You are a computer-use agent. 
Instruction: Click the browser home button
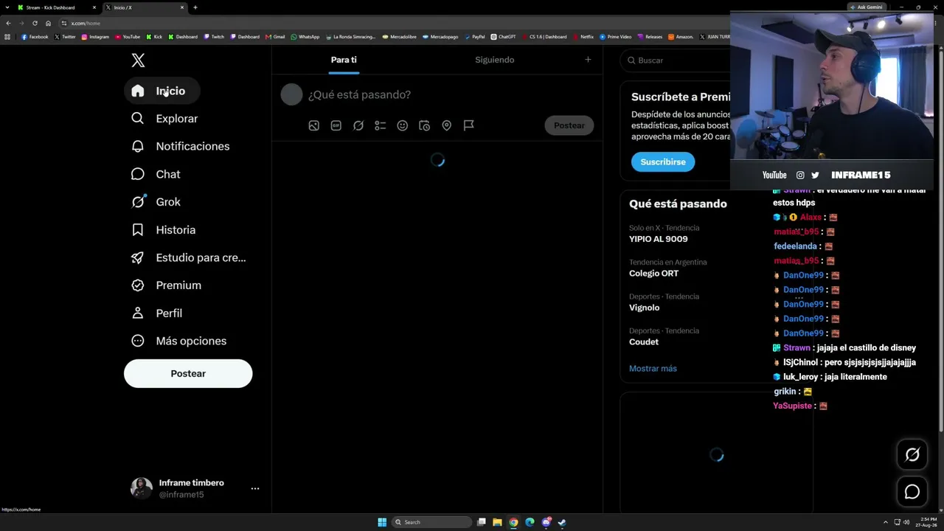48,24
